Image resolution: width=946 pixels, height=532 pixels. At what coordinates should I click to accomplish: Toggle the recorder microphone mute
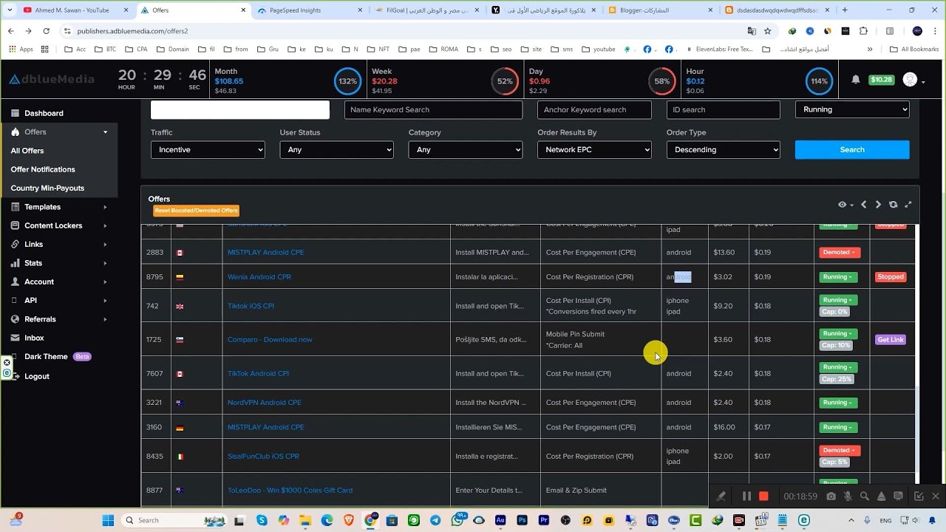click(848, 497)
